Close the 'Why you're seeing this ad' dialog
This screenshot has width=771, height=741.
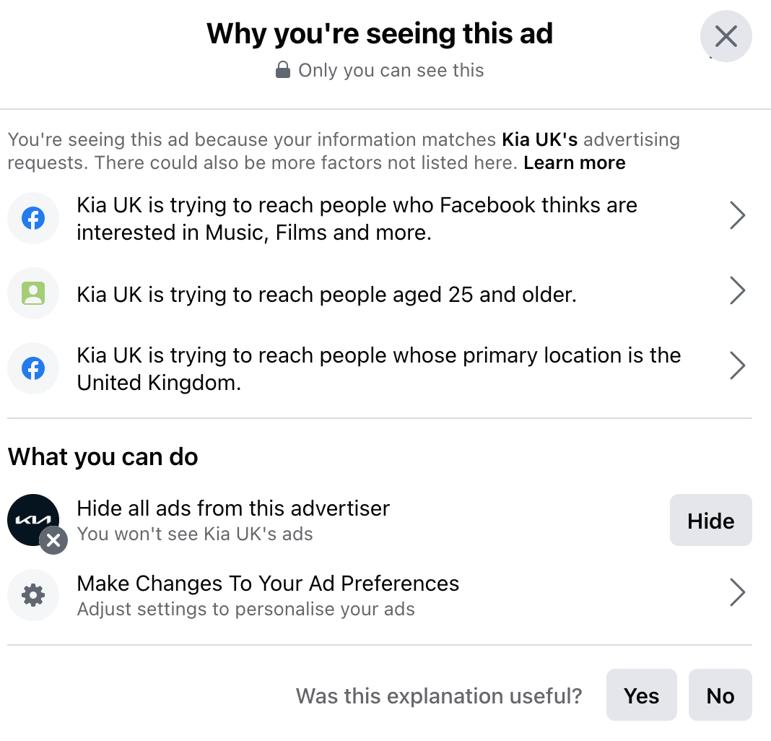pyautogui.click(x=726, y=36)
